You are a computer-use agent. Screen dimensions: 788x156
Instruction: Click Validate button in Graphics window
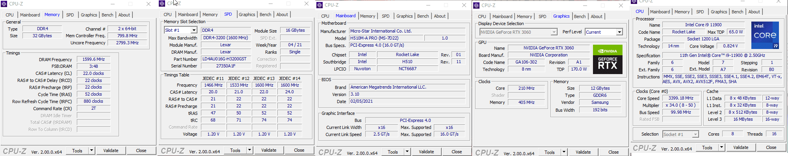[583, 152]
